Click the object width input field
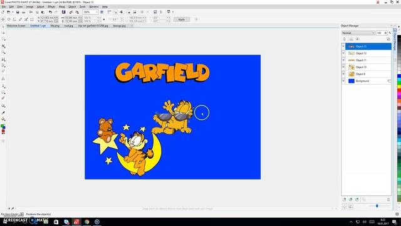Viewport: 401px width, 226px height. click(x=73, y=18)
